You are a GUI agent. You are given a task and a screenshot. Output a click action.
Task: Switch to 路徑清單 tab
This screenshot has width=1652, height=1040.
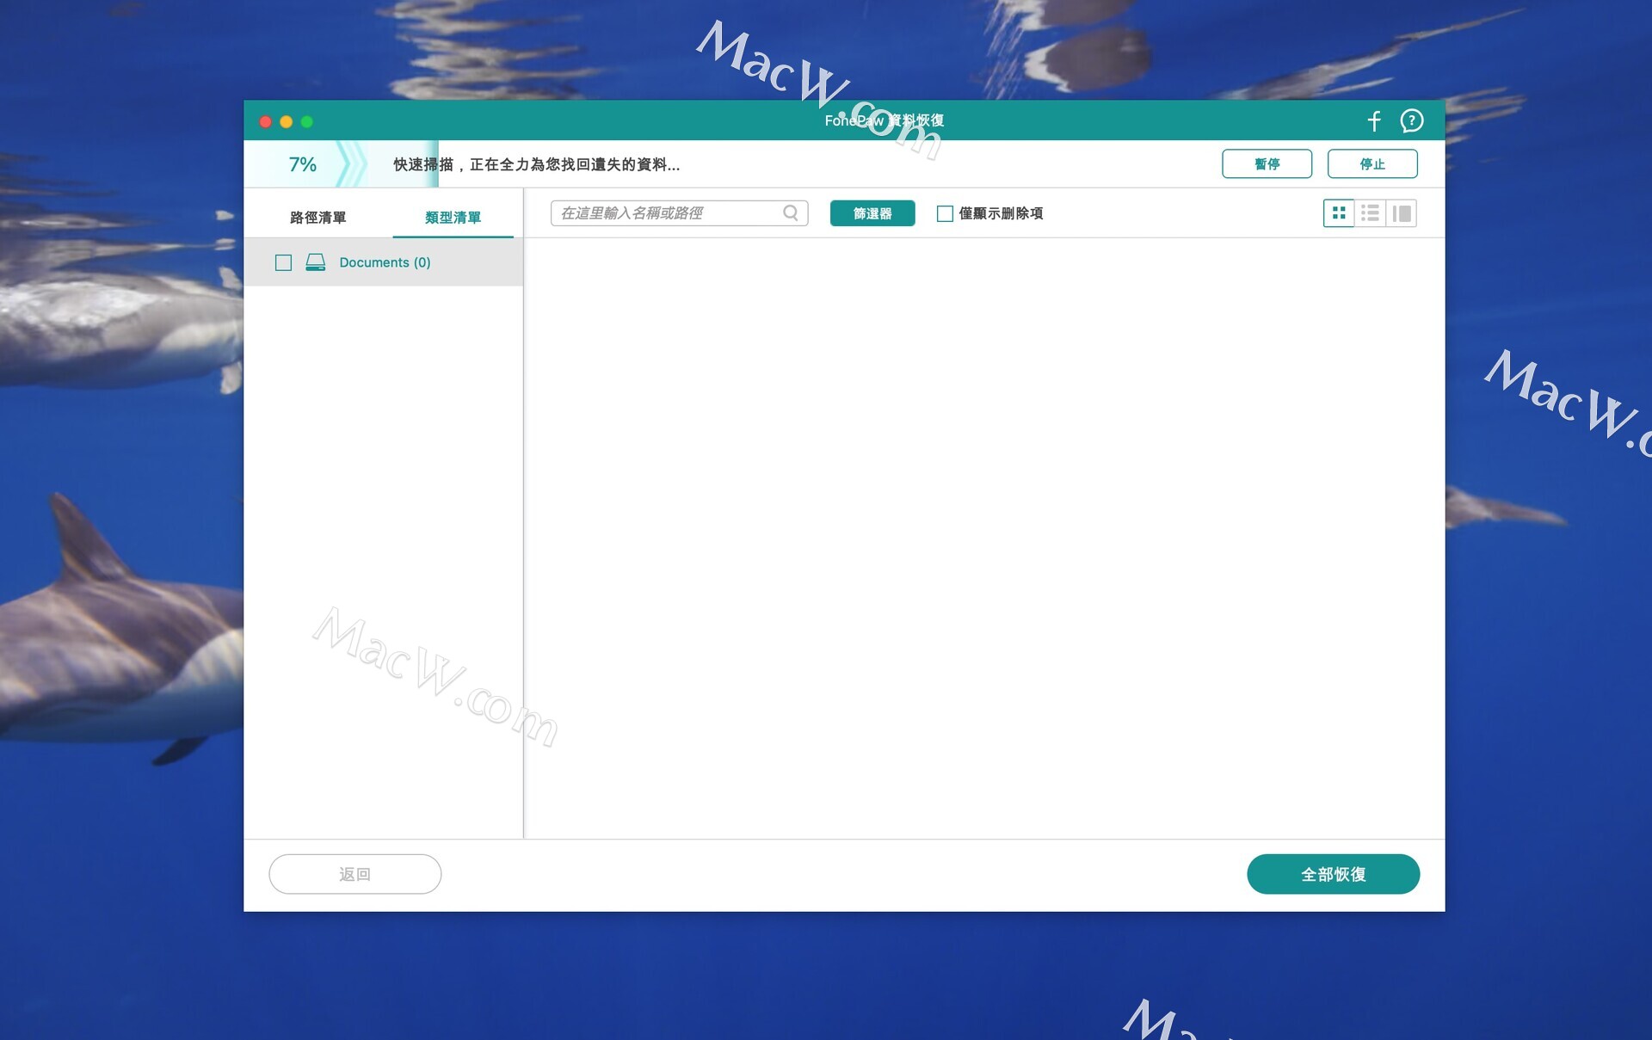[x=317, y=218]
